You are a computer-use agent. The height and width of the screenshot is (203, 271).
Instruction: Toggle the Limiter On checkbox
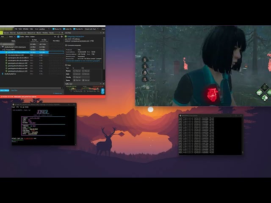click(64, 29)
